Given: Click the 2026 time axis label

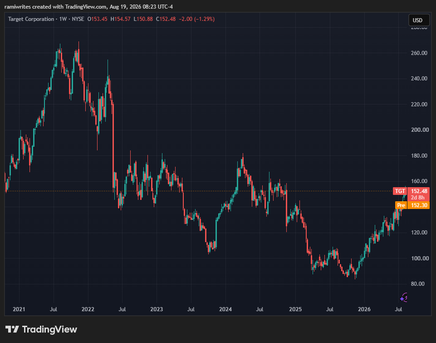Looking at the screenshot, I should 364,309.
